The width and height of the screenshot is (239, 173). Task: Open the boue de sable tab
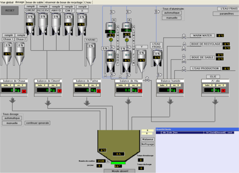(34, 2)
